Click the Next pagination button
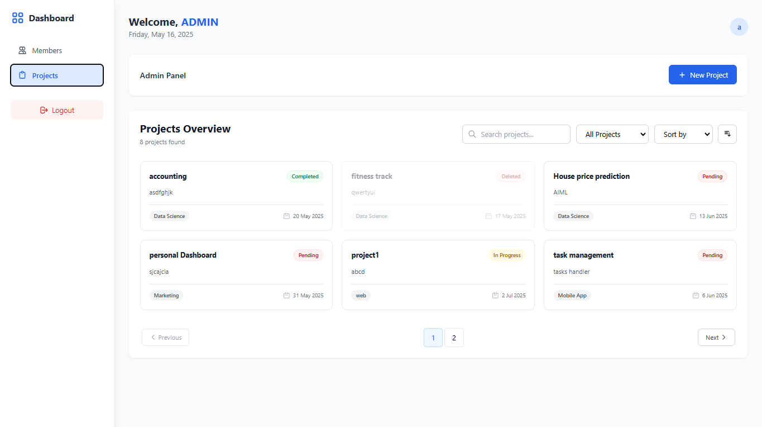This screenshot has width=762, height=427. [x=716, y=338]
